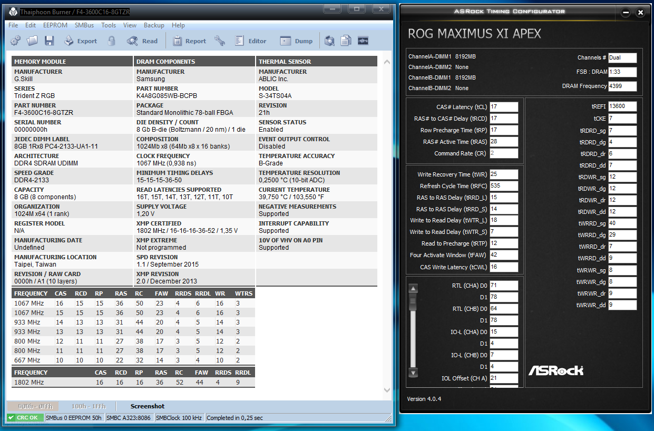Click the magnifier search icon in toolbar
654x431 pixels.
click(x=329, y=41)
